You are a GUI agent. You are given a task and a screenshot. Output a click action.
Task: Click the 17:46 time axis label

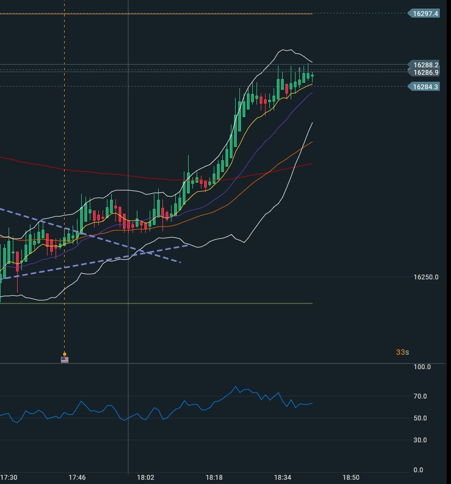(77, 477)
